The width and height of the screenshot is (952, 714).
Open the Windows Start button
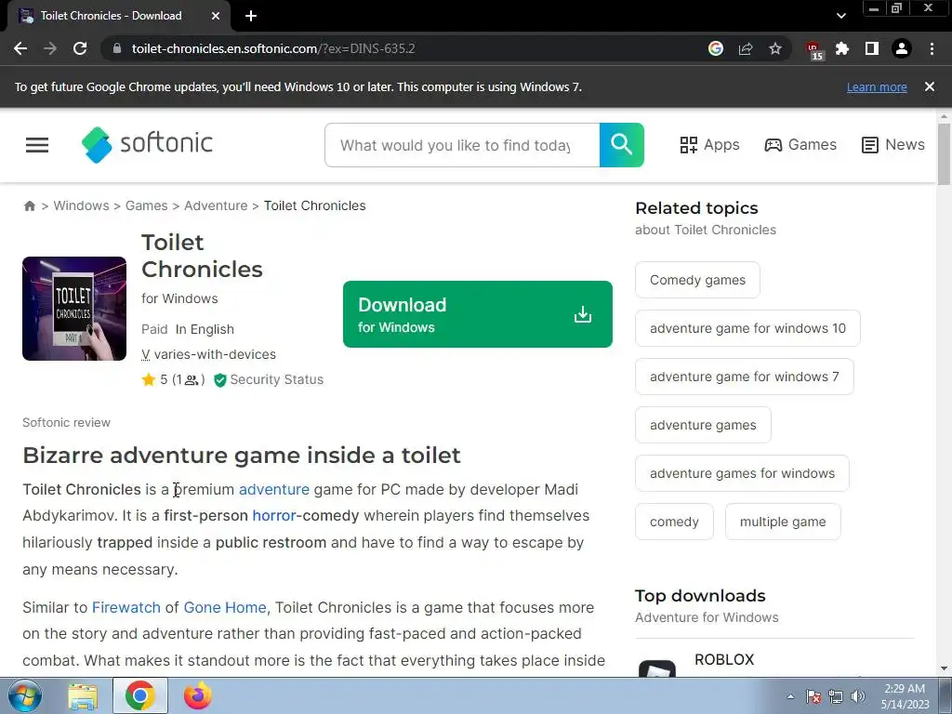24,695
